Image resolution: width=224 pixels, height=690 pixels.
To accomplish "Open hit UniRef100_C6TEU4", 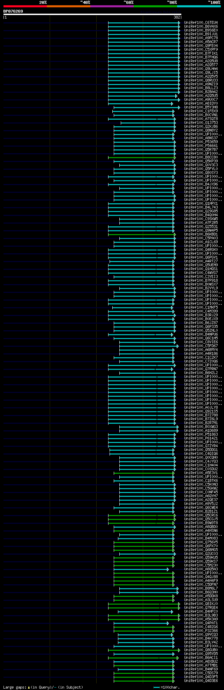I will (201, 23).
